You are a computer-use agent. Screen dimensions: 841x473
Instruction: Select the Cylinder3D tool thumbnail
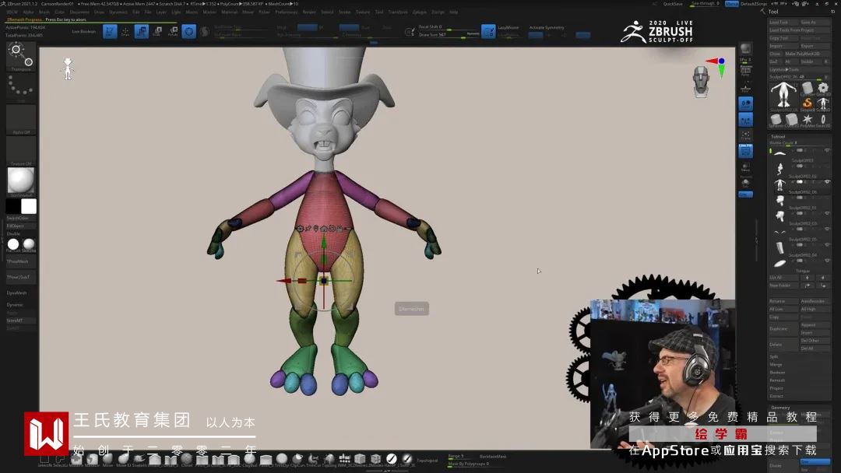click(x=808, y=88)
